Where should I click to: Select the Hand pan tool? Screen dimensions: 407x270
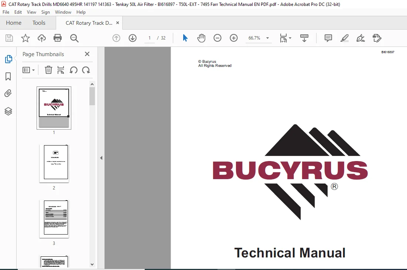[201, 38]
